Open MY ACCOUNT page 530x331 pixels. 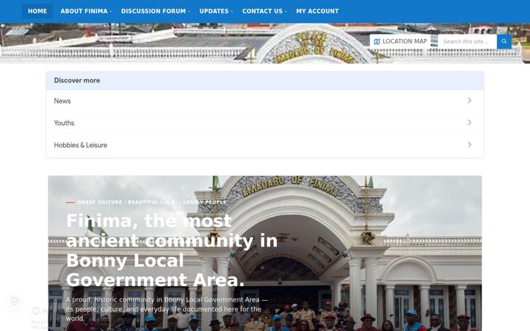click(317, 11)
